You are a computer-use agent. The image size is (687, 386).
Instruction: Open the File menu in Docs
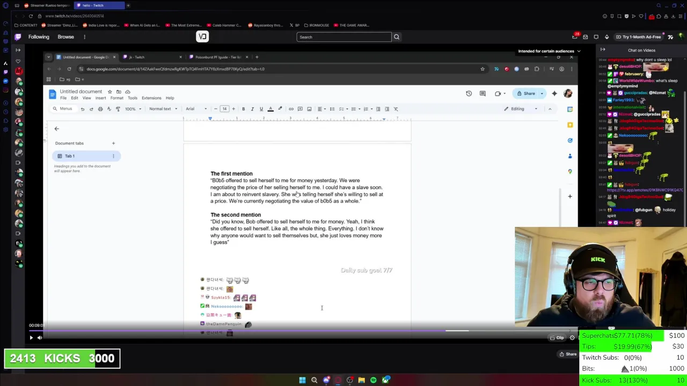63,98
